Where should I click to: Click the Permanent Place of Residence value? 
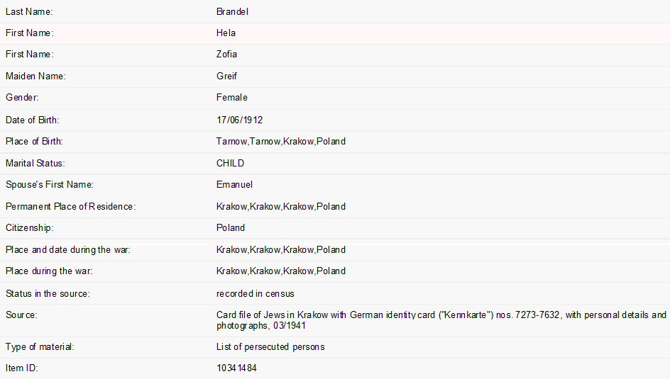(x=280, y=207)
